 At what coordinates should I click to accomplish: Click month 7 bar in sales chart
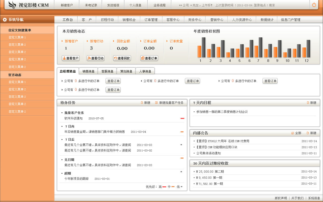258,47
